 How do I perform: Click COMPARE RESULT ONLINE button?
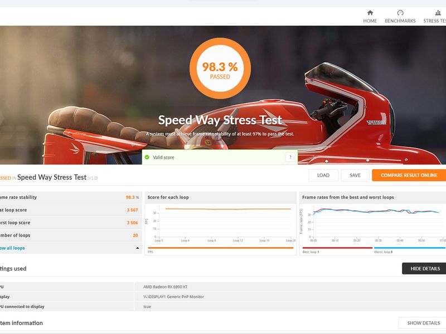coord(409,175)
